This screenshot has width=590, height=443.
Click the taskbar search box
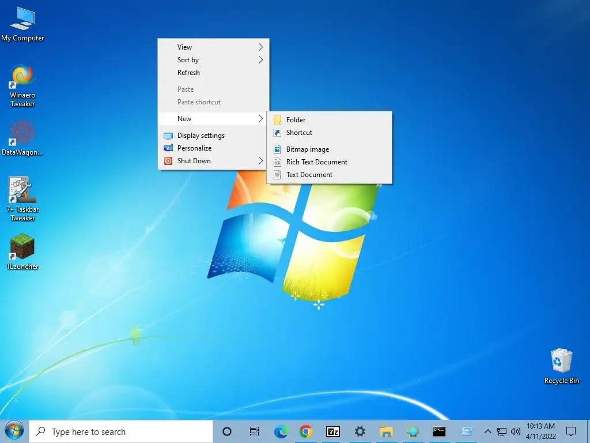tap(121, 431)
